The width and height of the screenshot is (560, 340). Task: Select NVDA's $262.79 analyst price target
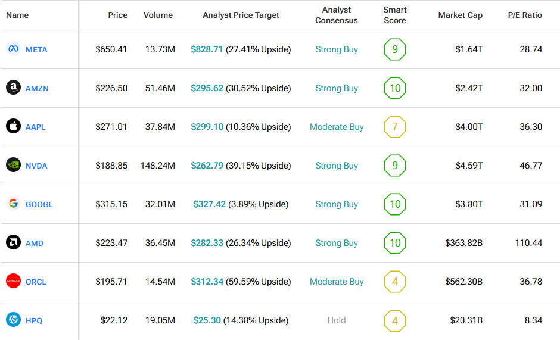coord(207,166)
